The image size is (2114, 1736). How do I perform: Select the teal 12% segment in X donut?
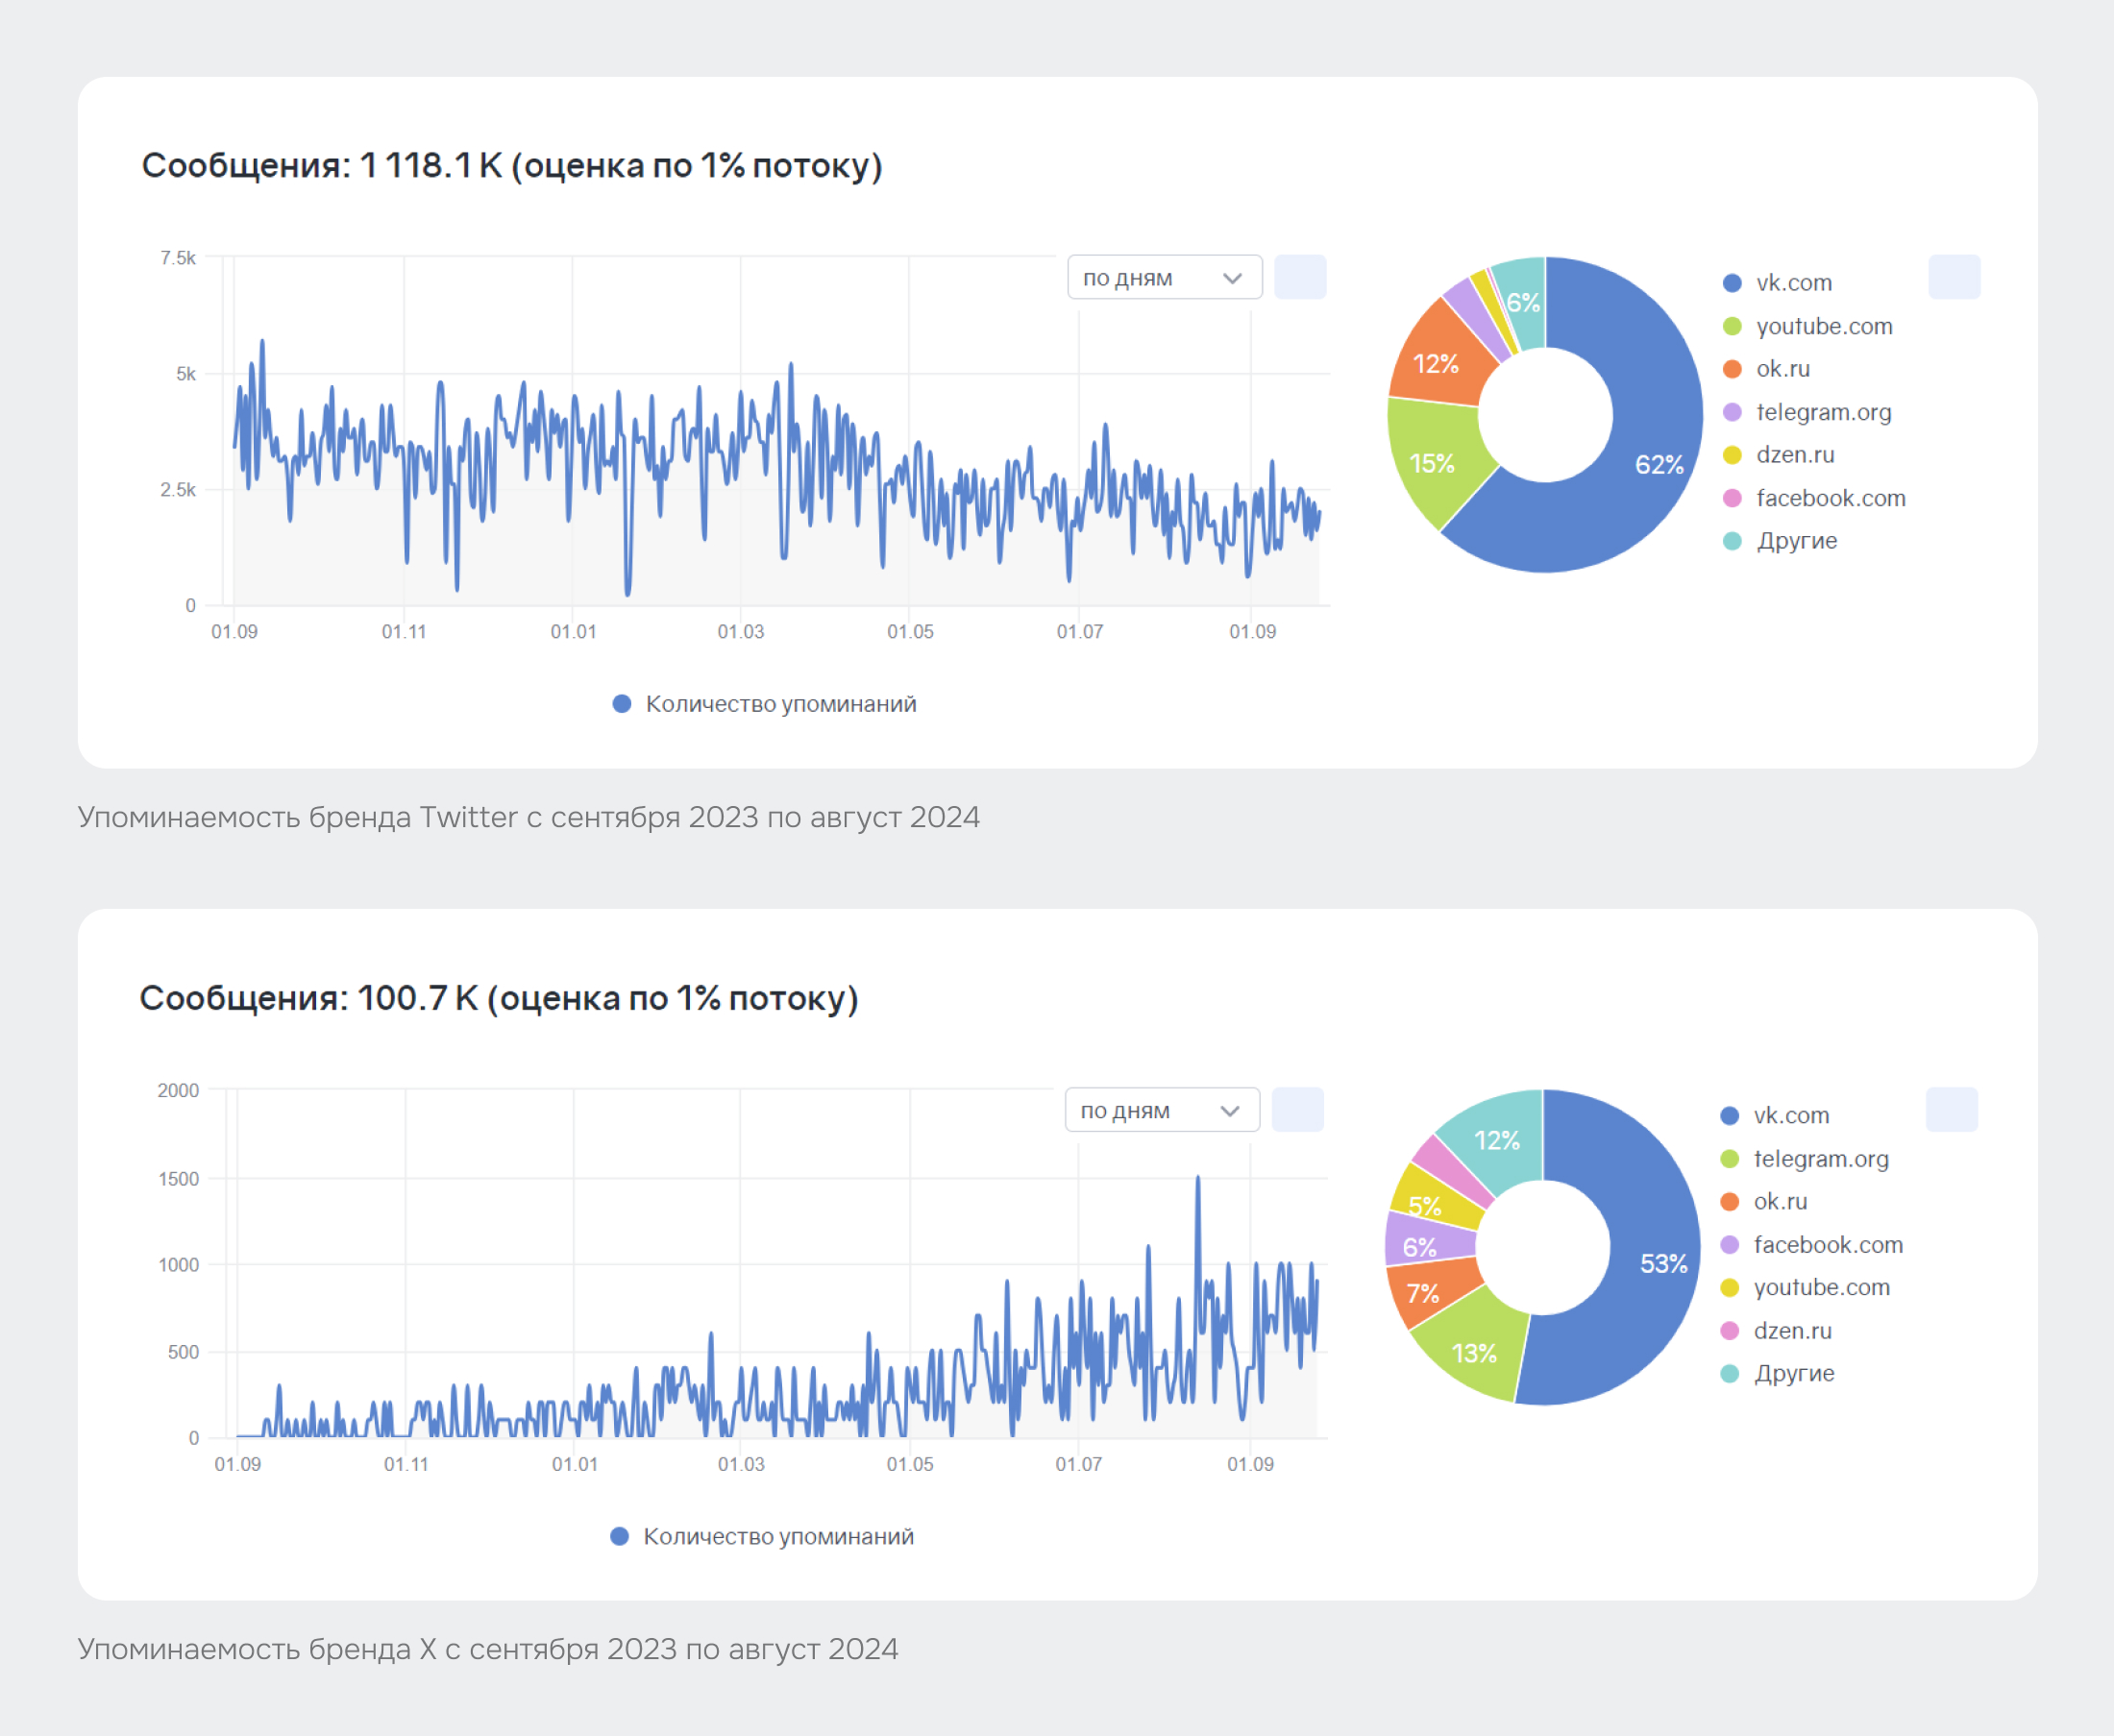click(1498, 1140)
